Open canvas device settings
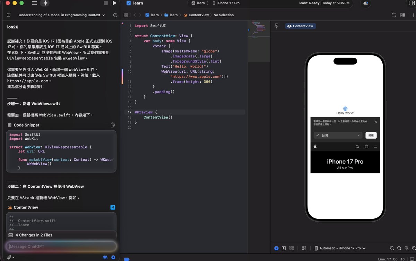Screen dimensions: 416x261 pos(304,248)
